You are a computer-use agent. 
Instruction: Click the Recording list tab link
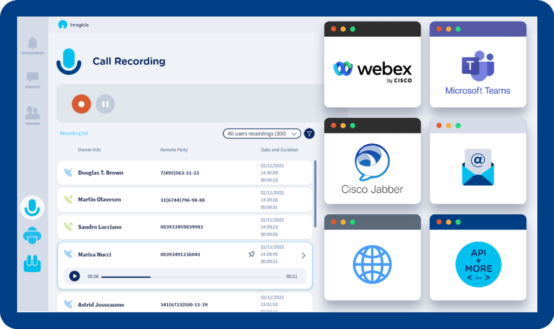pos(74,133)
